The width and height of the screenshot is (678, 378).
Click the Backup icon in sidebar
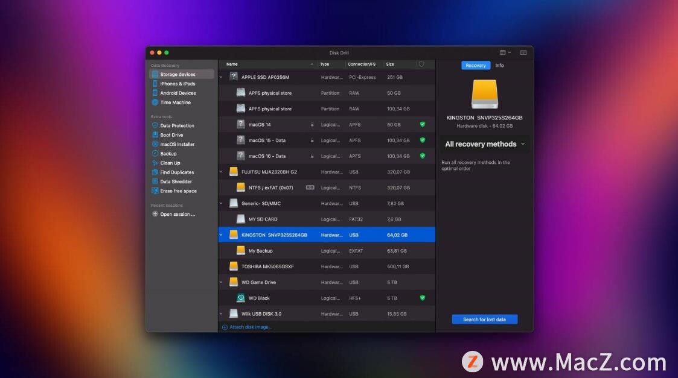click(155, 153)
